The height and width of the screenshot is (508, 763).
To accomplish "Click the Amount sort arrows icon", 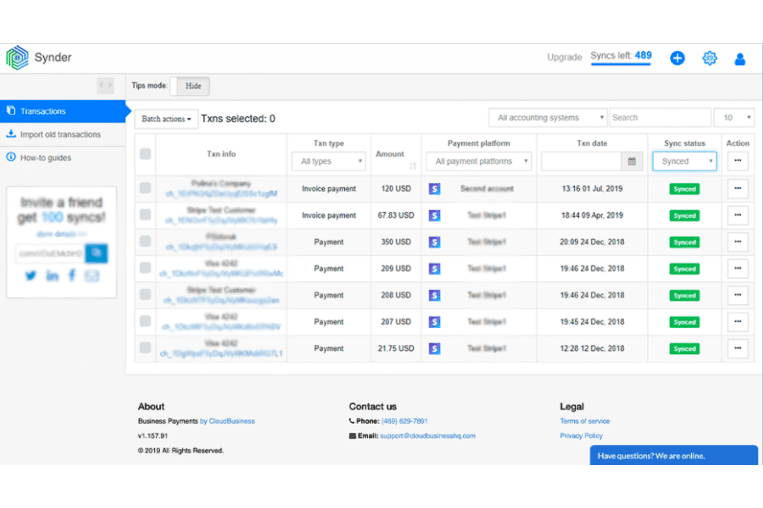I will click(413, 166).
